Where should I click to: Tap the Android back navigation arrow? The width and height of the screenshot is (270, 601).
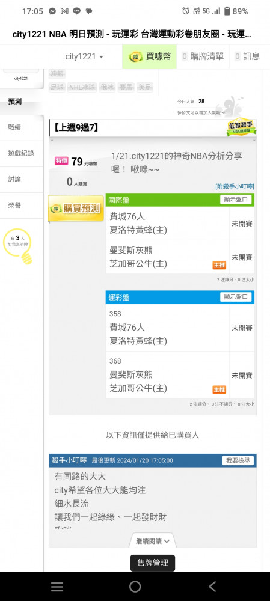coord(212,587)
